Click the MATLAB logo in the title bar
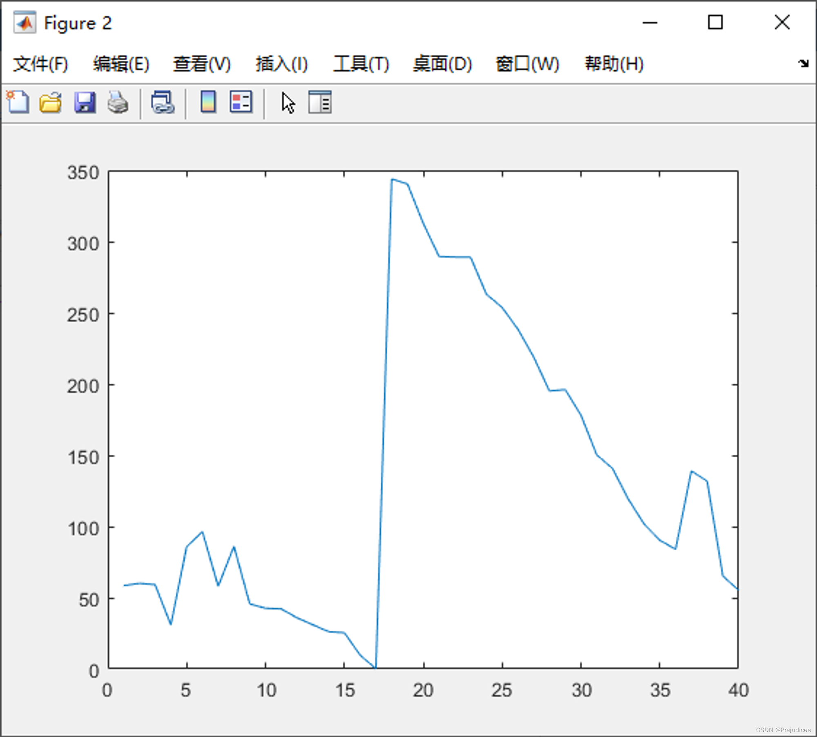 point(25,22)
